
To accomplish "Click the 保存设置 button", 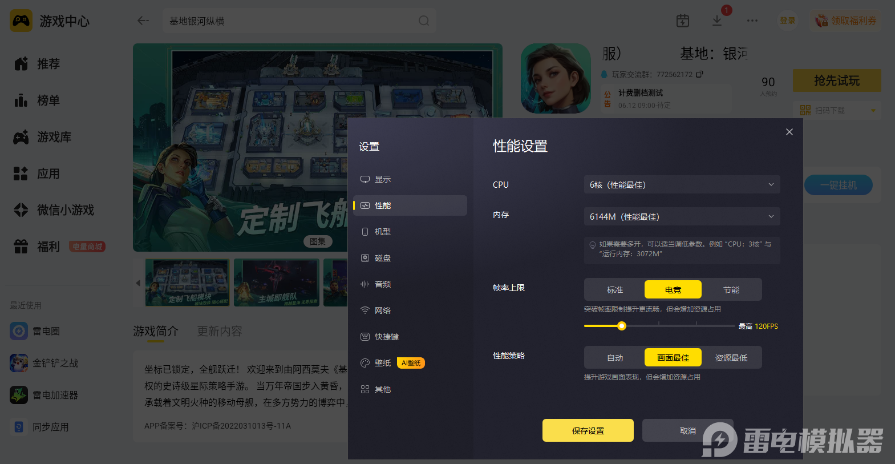I will click(588, 430).
